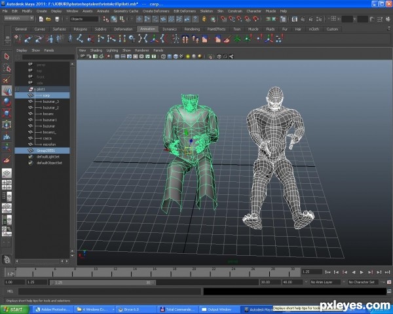Go to start of playback range
This screenshot has height=314, width=393.
[327, 272]
